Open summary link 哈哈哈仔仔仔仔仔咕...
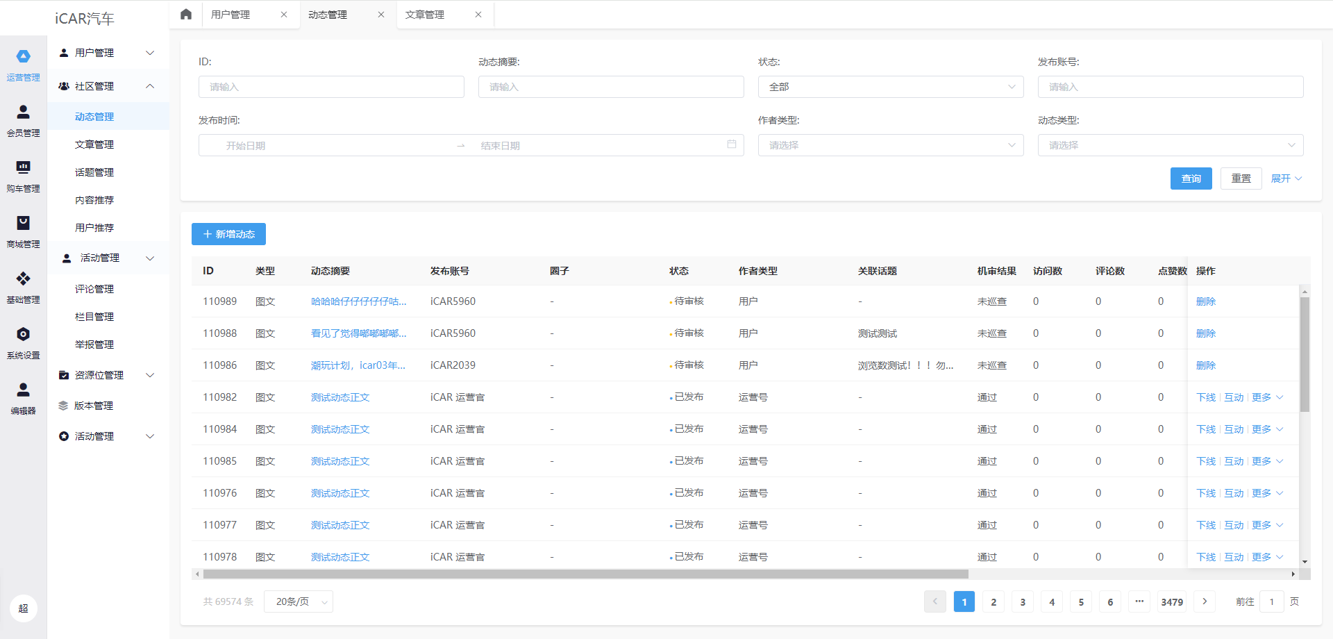 coord(358,301)
